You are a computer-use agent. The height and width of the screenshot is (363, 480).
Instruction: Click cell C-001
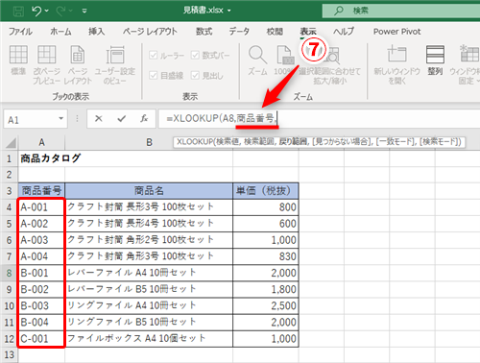pyautogui.click(x=41, y=339)
